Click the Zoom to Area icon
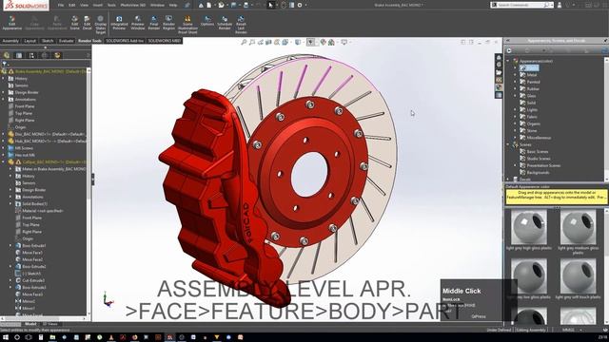The height and width of the screenshot is (342, 609). pyautogui.click(x=252, y=42)
